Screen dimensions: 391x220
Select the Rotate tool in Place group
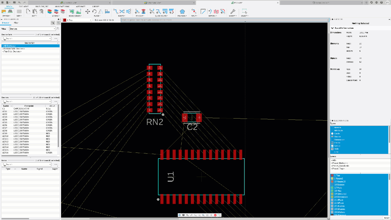point(94,12)
